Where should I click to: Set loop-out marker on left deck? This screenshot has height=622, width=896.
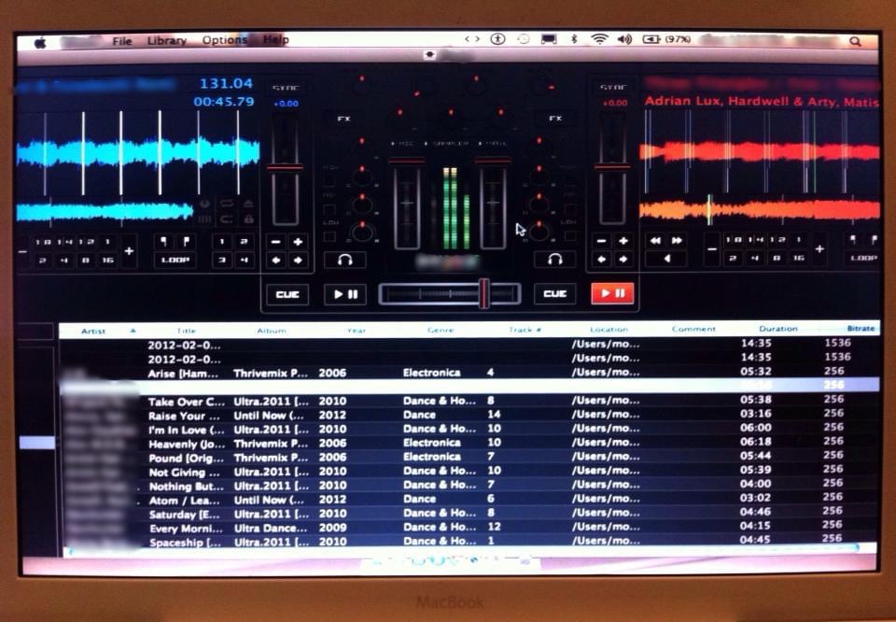(x=186, y=241)
